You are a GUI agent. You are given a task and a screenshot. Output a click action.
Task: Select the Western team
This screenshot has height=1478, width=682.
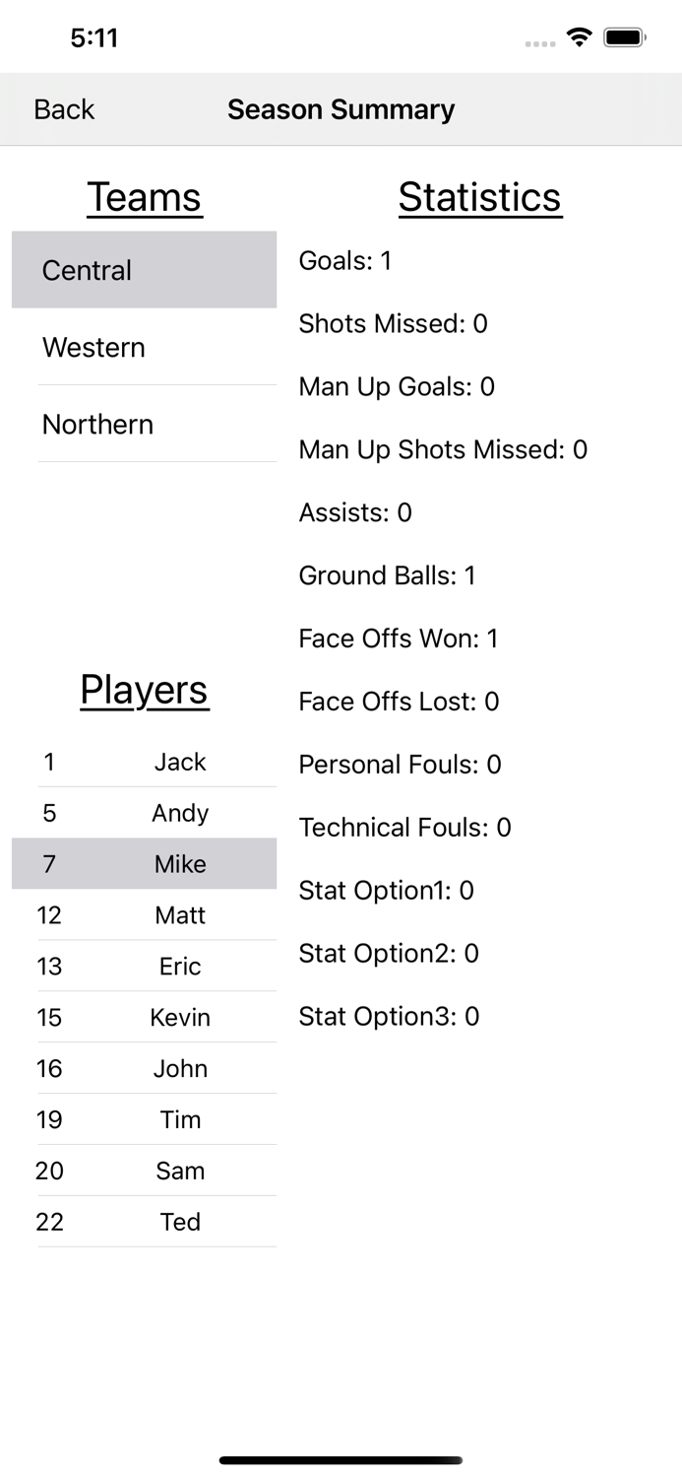point(144,347)
